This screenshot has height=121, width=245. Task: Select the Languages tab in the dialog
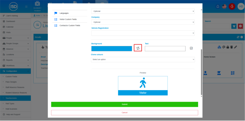[x=70, y=13]
